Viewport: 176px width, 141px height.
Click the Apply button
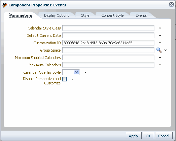click(x=134, y=136)
